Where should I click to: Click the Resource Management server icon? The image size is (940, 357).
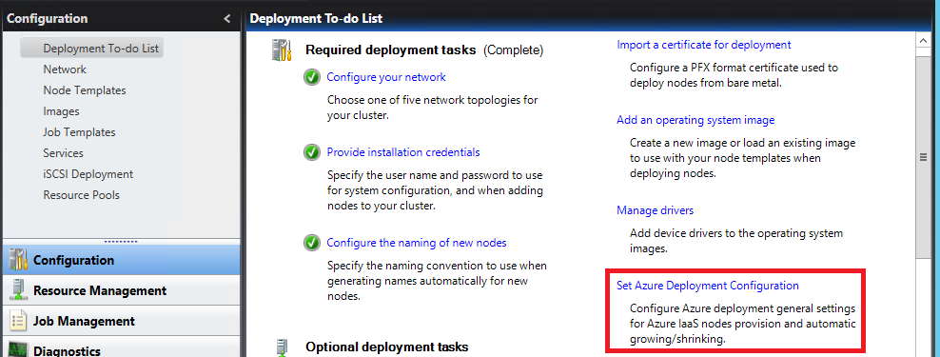coord(19,290)
